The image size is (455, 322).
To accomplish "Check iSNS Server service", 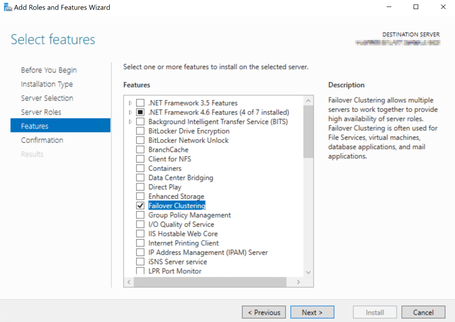I will 140,262.
